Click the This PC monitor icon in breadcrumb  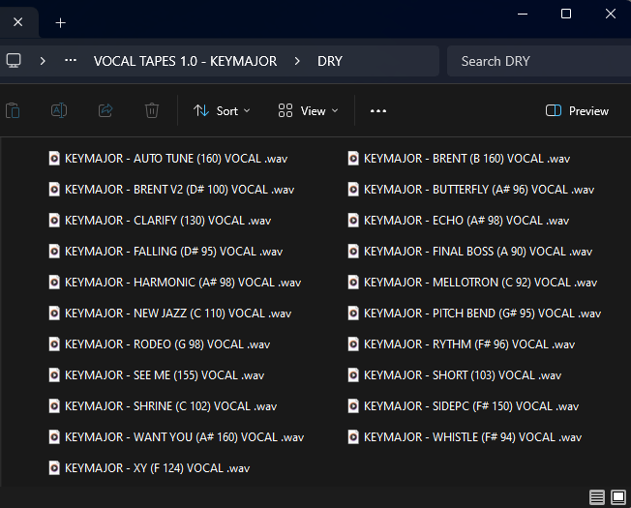coord(14,61)
